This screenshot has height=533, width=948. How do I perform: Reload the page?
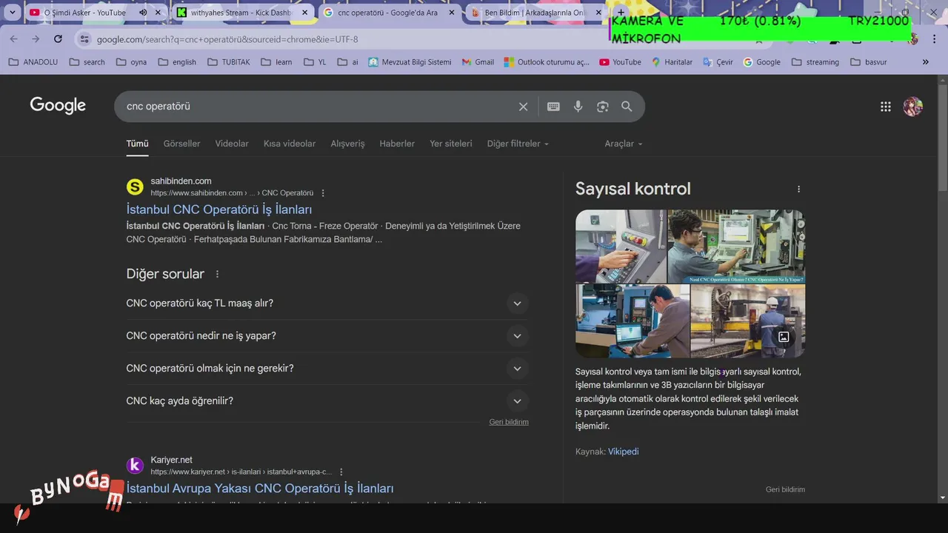(x=58, y=39)
